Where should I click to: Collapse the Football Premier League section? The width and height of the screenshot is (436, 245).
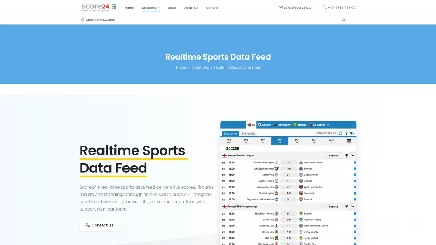[x=352, y=155]
